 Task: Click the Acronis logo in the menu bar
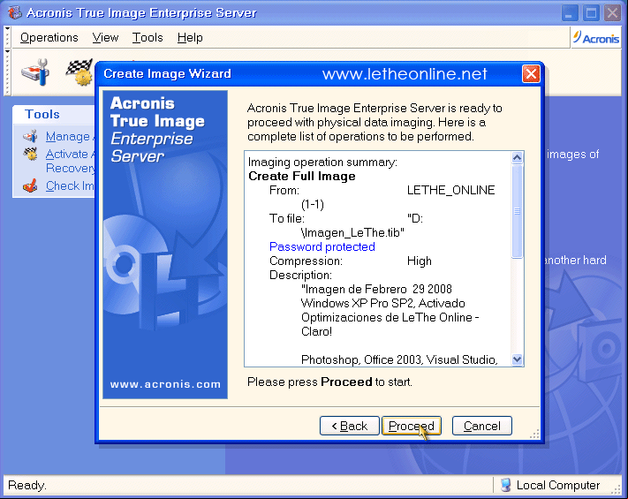pyautogui.click(x=596, y=38)
